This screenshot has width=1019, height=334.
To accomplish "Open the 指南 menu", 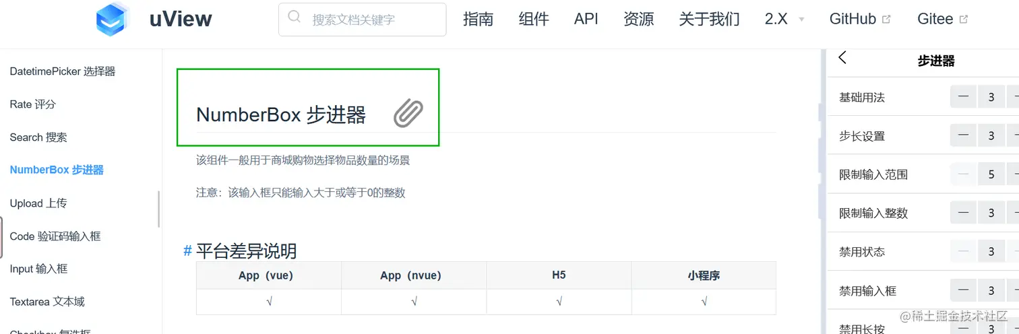I will tap(478, 19).
